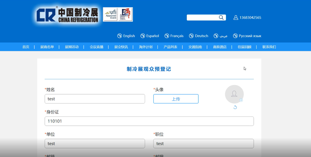The height and width of the screenshot is (157, 311).
Task: Click the 上传 avatar upload button
Action: [176, 99]
